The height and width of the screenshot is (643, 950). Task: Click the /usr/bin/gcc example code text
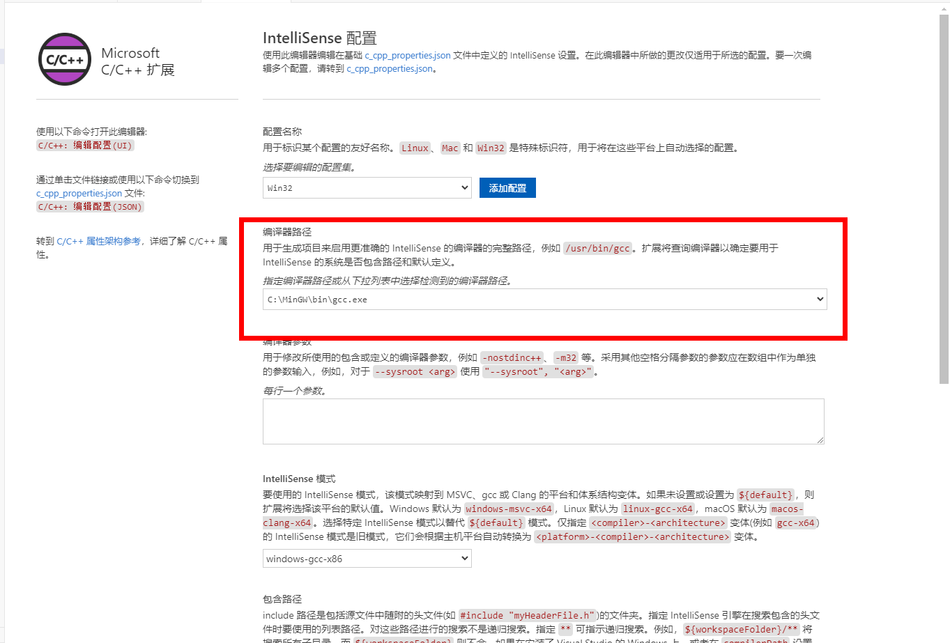(597, 248)
